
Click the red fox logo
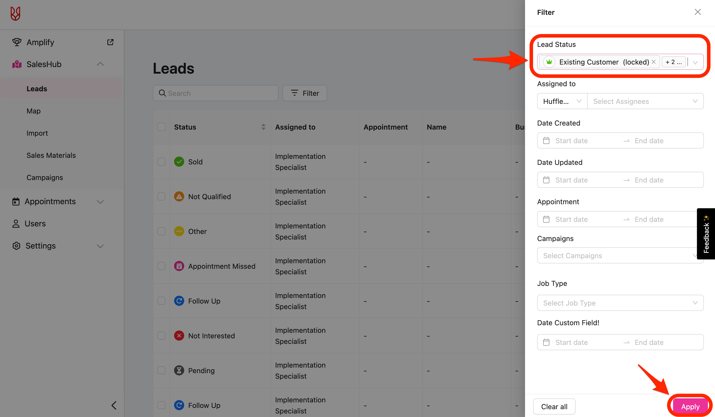coord(15,13)
